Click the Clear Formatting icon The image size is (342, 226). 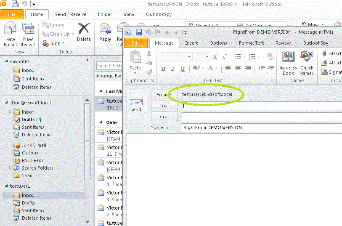(270, 57)
